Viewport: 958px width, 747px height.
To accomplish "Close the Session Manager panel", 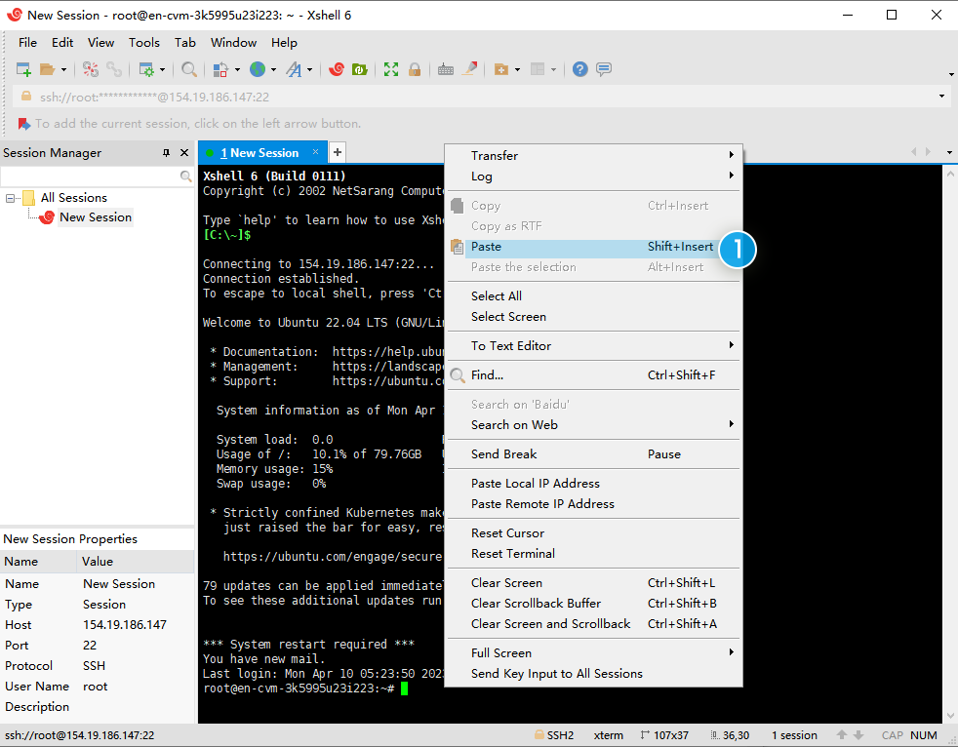I will (184, 153).
